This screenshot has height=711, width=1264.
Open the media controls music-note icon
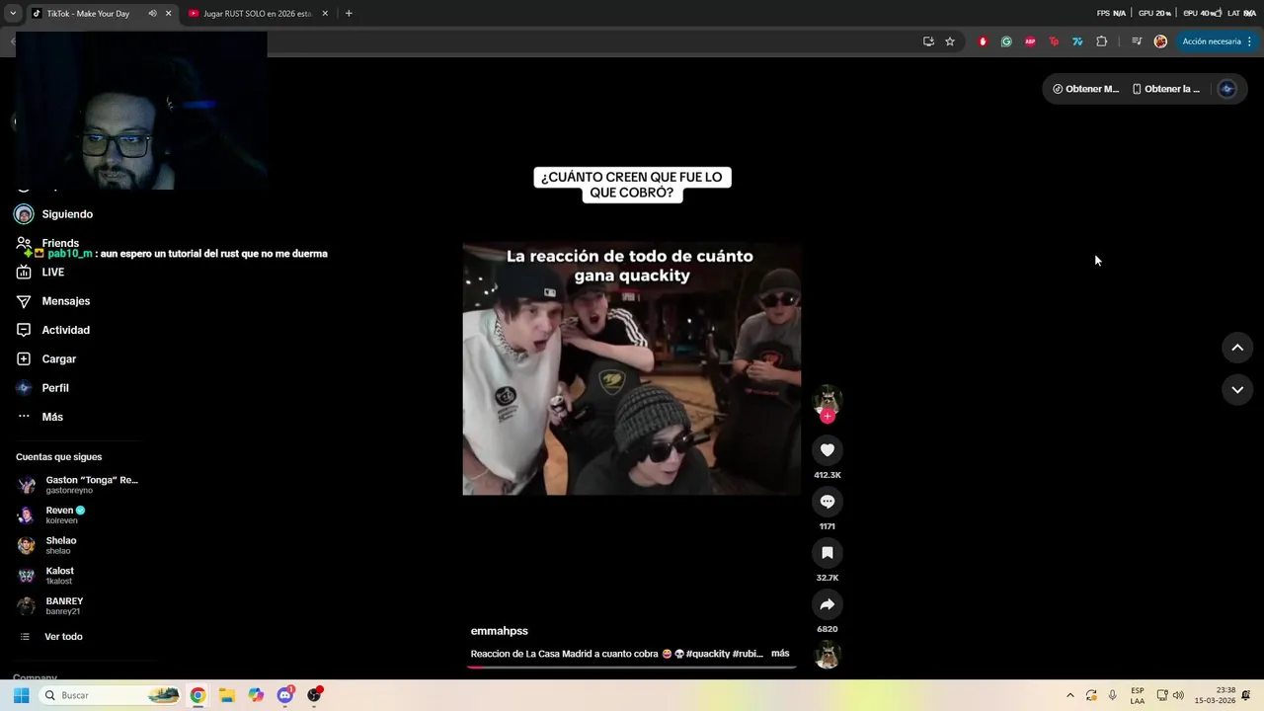1137,41
